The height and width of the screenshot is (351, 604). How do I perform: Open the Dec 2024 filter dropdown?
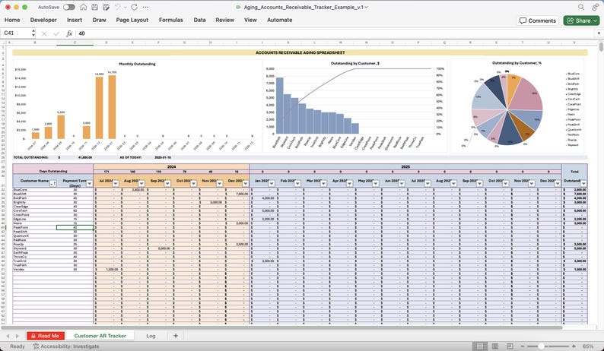pyautogui.click(x=246, y=184)
